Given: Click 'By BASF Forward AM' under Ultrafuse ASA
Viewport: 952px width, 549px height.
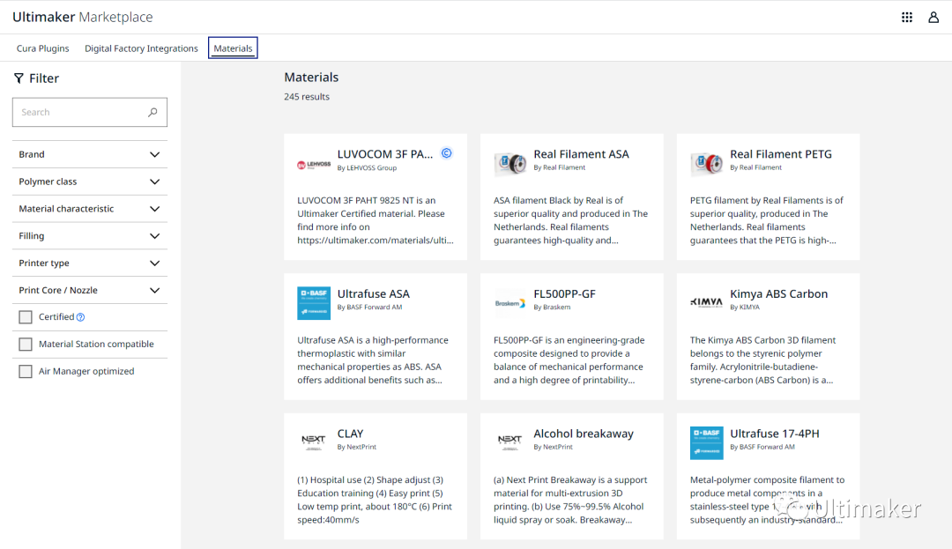Looking at the screenshot, I should pos(369,308).
